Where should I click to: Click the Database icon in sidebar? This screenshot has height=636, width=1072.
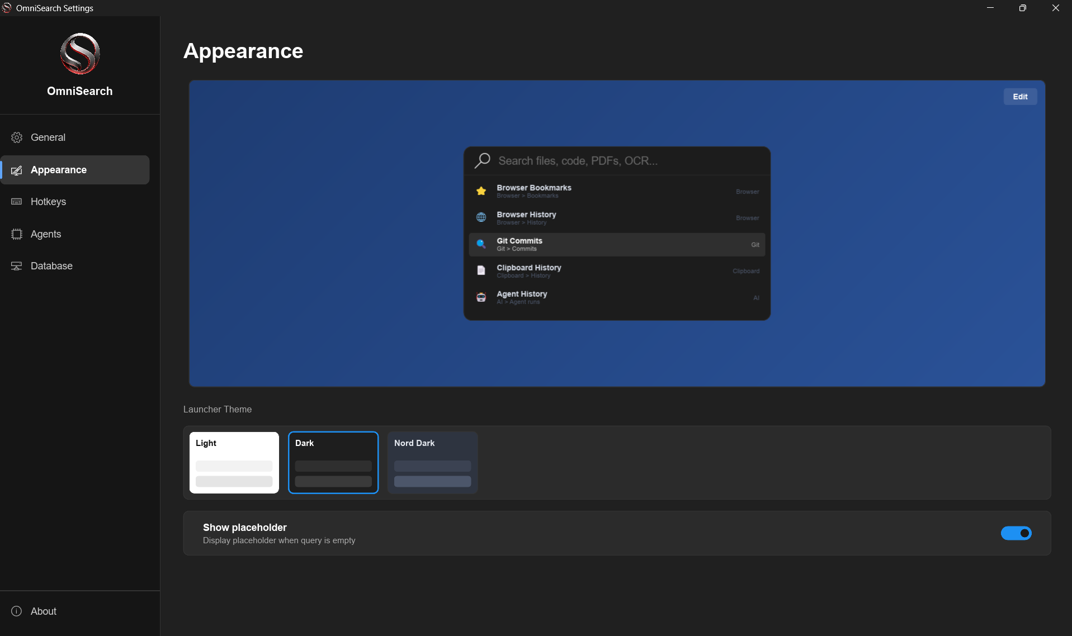[17, 266]
